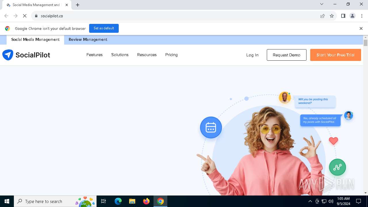Screen dimensions: 368x207
Task: Go back to previous page
Action: [6, 16]
